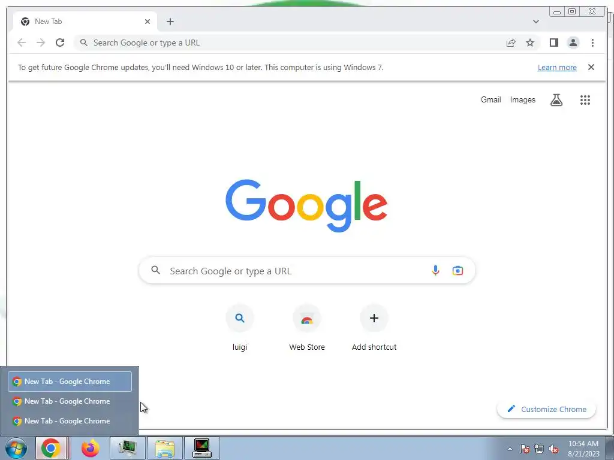
Task: Close the New Tab tab
Action: [148, 22]
